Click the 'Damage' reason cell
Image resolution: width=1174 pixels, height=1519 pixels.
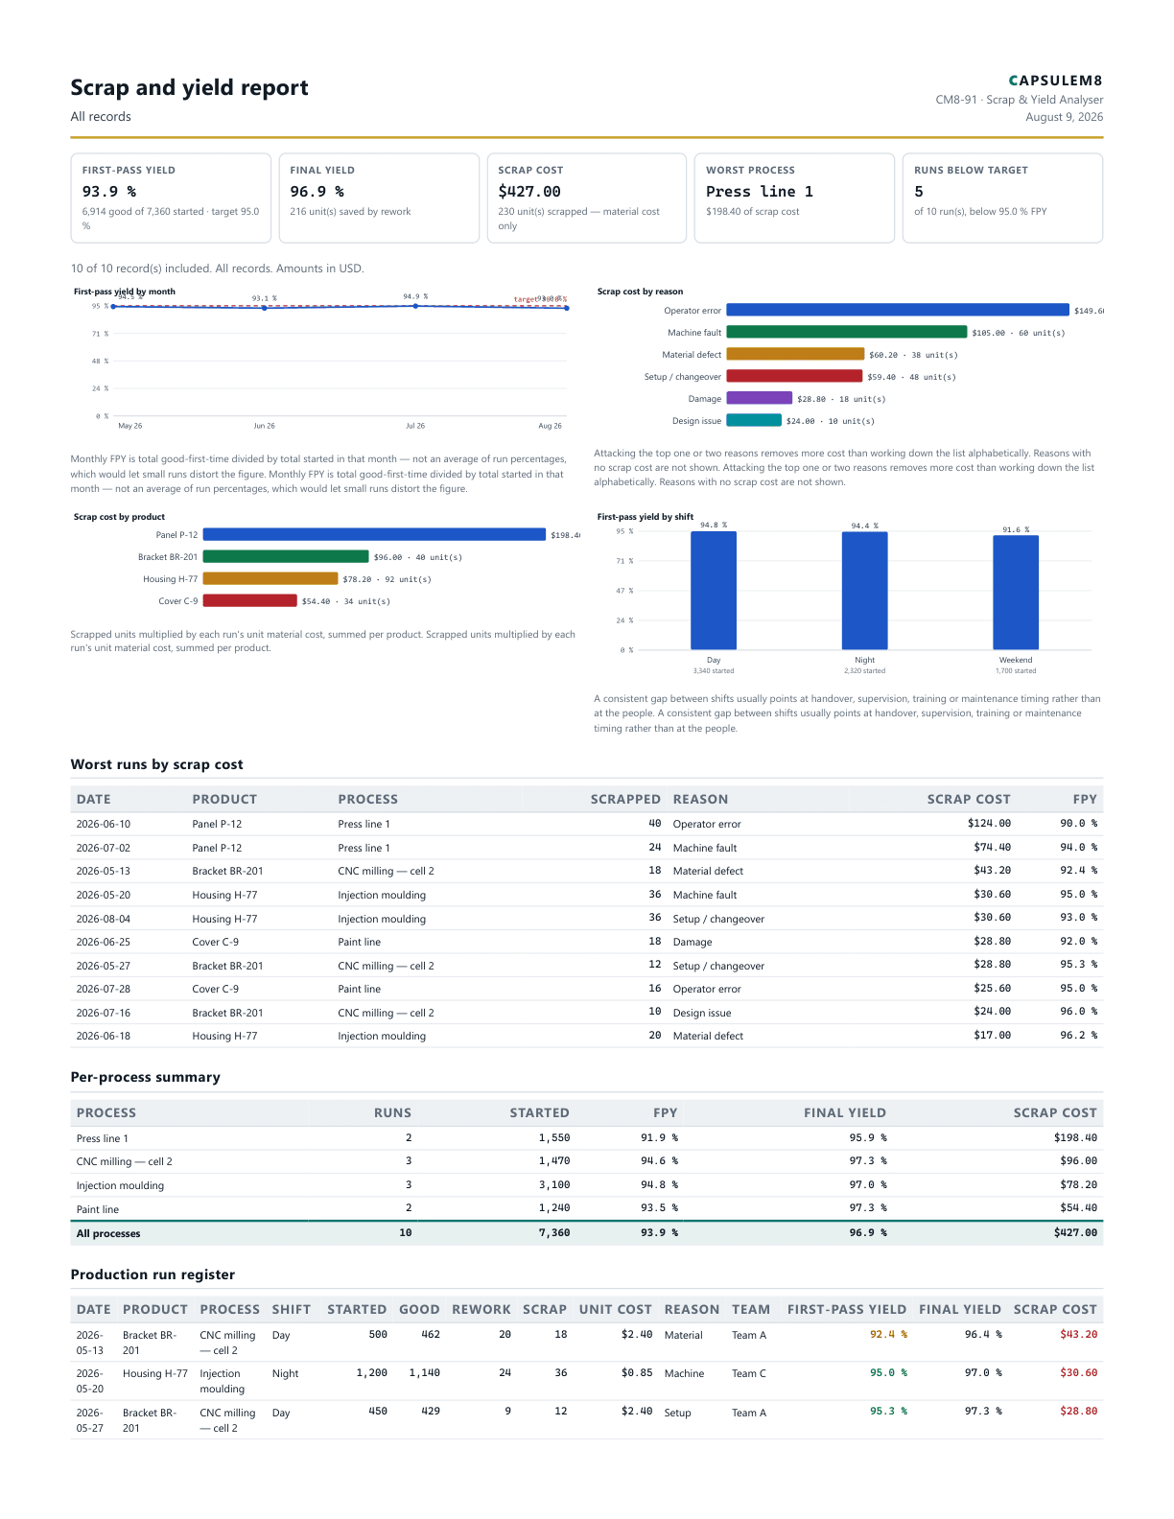click(x=693, y=942)
